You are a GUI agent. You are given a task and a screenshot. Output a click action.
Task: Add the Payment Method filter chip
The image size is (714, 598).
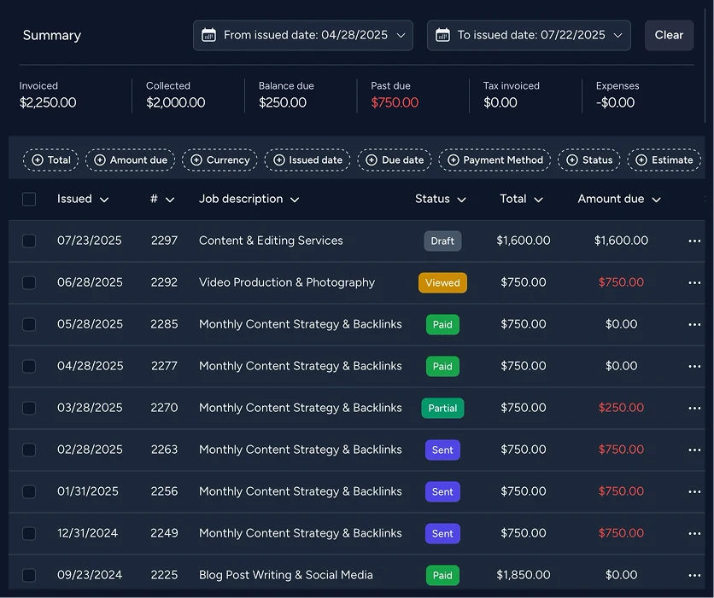[x=495, y=160]
